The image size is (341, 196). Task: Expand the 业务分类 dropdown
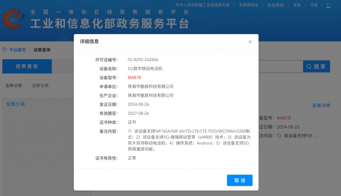pyautogui.click(x=50, y=86)
